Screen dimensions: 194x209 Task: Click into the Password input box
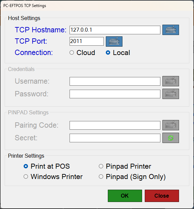click(x=115, y=94)
